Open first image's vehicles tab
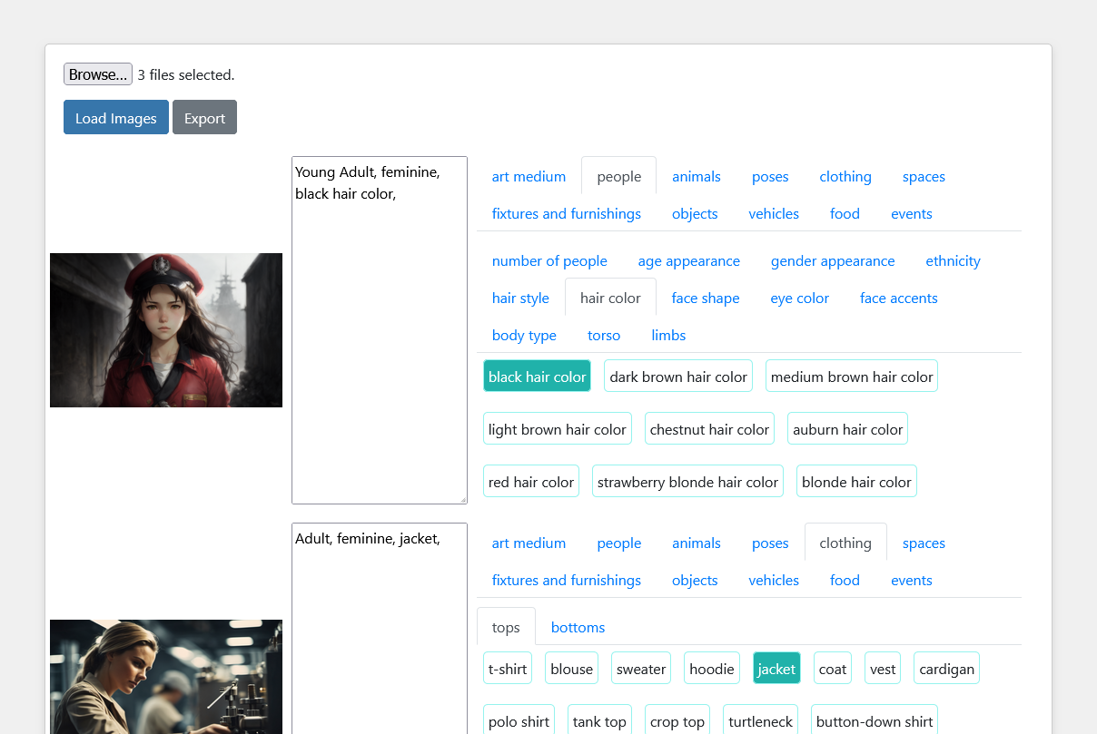 (774, 213)
